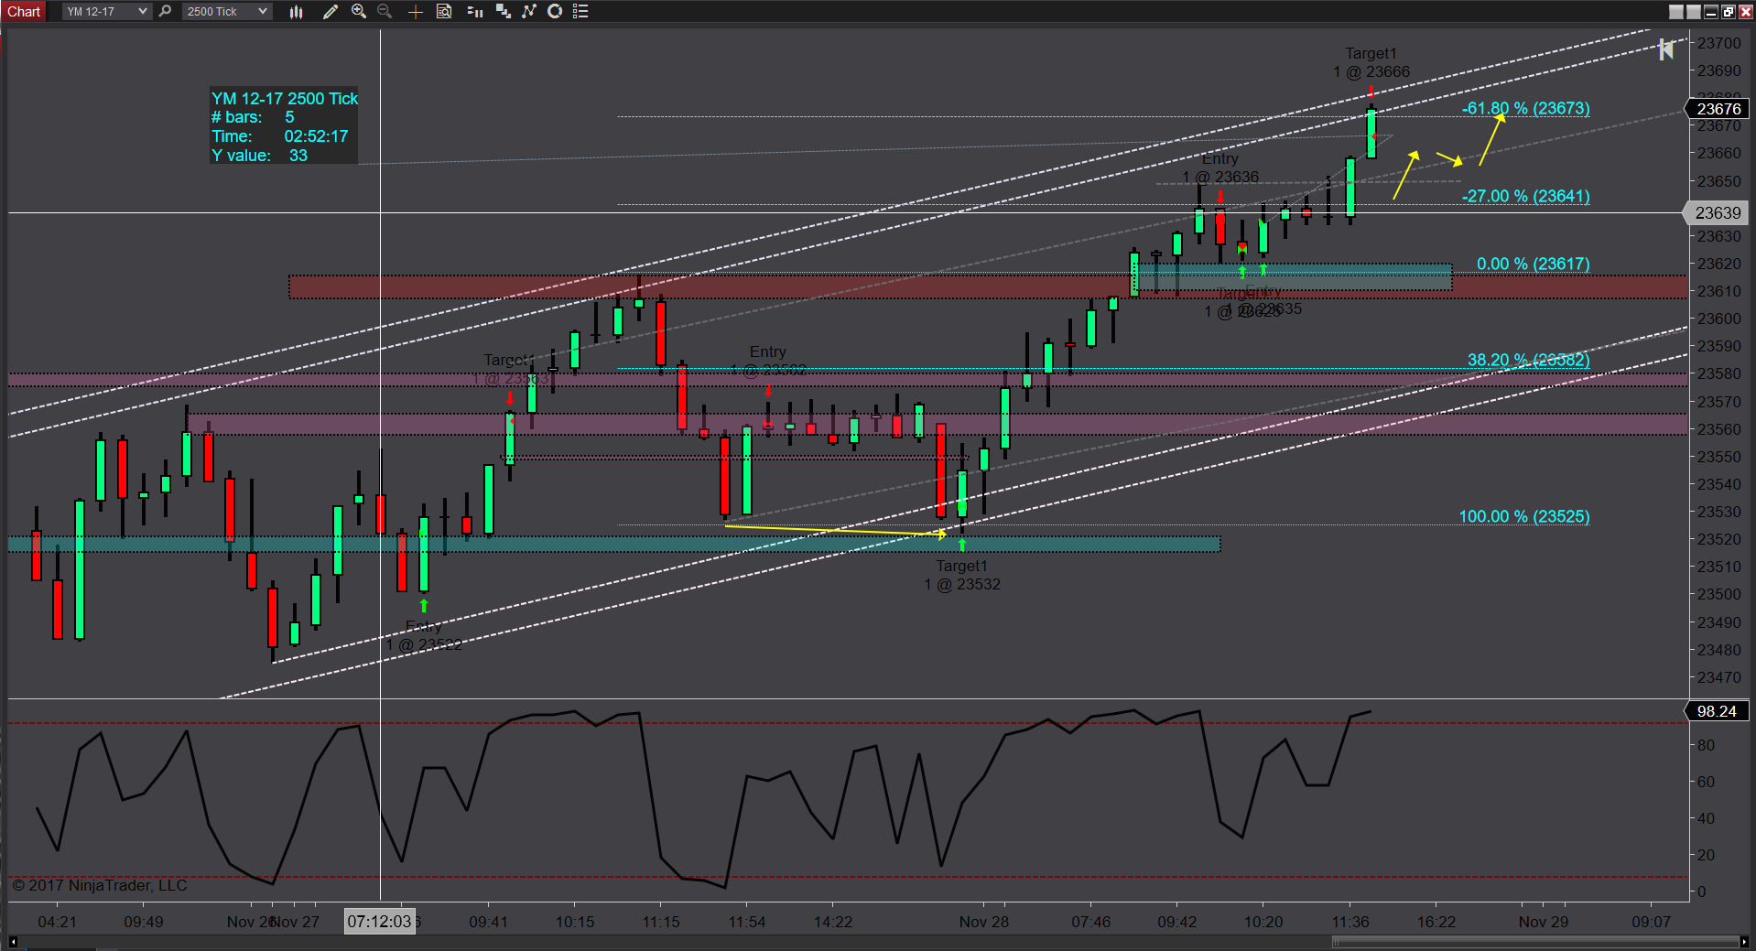Click the first grey title-bar button
The width and height of the screenshot is (1756, 951).
click(1675, 11)
